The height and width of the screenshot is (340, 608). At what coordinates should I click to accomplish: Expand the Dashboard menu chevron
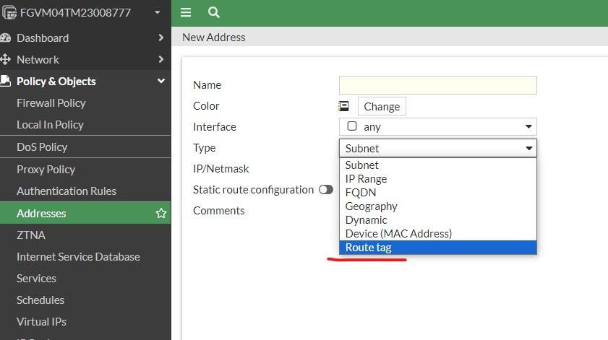point(160,38)
